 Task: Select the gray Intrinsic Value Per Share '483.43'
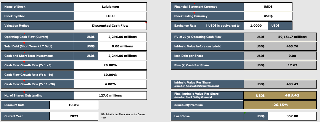point(292,84)
